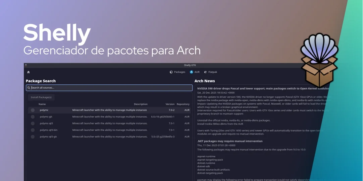Click the Arch News heading

click(205, 81)
